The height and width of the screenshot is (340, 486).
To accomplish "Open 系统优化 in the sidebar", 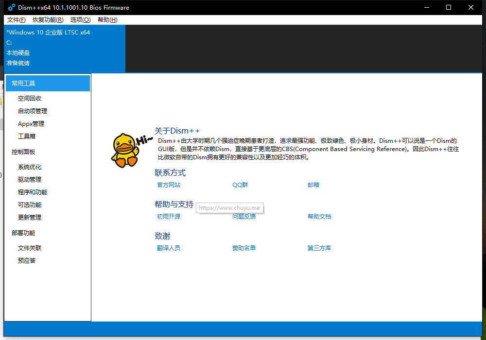I will tap(30, 167).
